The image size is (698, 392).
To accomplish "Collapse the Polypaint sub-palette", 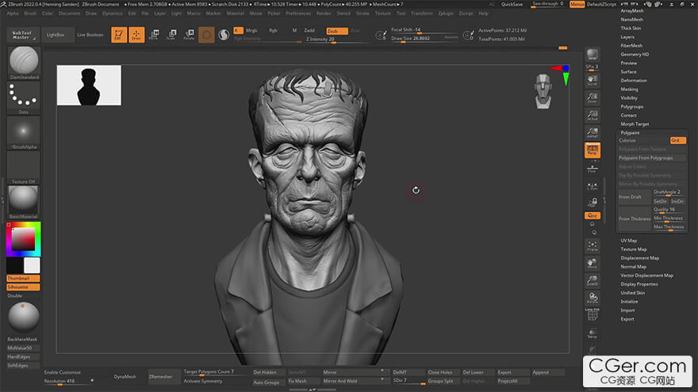I will click(x=630, y=133).
